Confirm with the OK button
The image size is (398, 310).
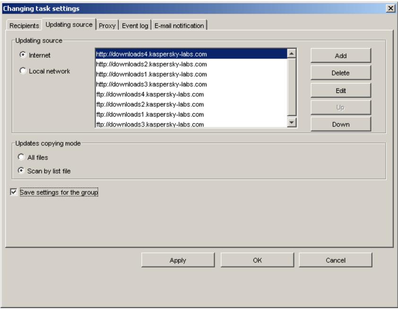pos(257,260)
